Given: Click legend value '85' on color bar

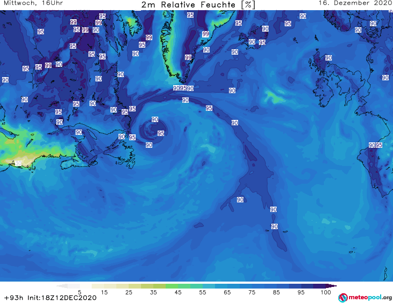Looking at the screenshot, I should click(276, 292).
